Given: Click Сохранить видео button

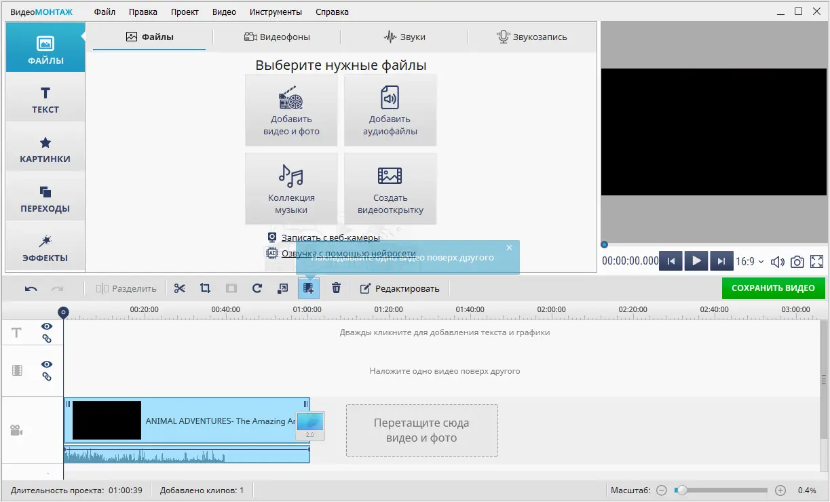Looking at the screenshot, I should [x=773, y=288].
